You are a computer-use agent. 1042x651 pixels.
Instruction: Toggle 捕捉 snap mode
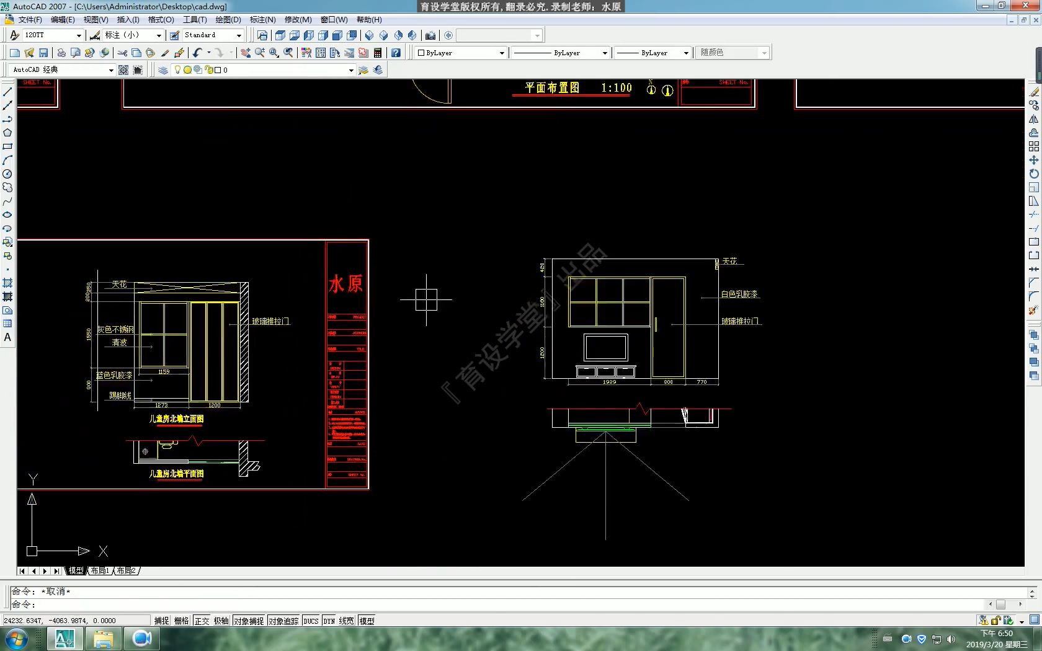coord(162,621)
